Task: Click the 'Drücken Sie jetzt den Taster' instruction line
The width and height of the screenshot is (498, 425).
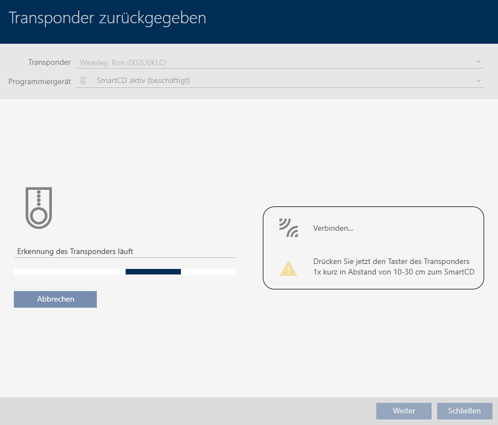Action: [x=391, y=261]
